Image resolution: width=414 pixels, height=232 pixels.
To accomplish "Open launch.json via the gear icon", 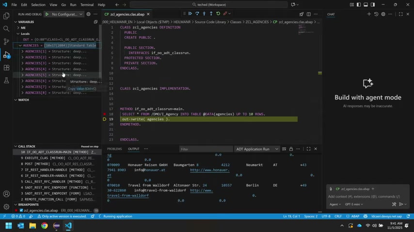I will pos(88,14).
